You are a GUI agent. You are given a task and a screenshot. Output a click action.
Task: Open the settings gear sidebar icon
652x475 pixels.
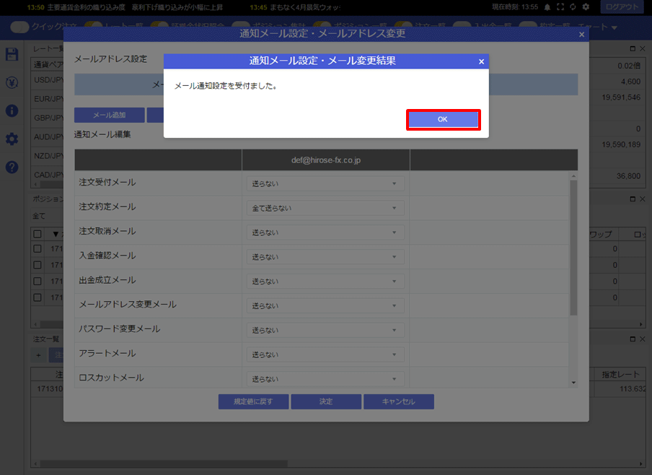coord(12,139)
